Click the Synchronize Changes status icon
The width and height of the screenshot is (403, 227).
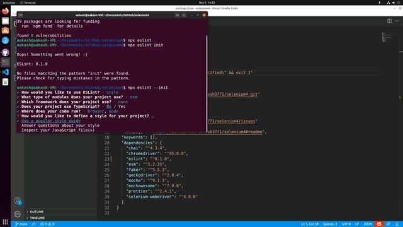pyautogui.click(x=33, y=224)
